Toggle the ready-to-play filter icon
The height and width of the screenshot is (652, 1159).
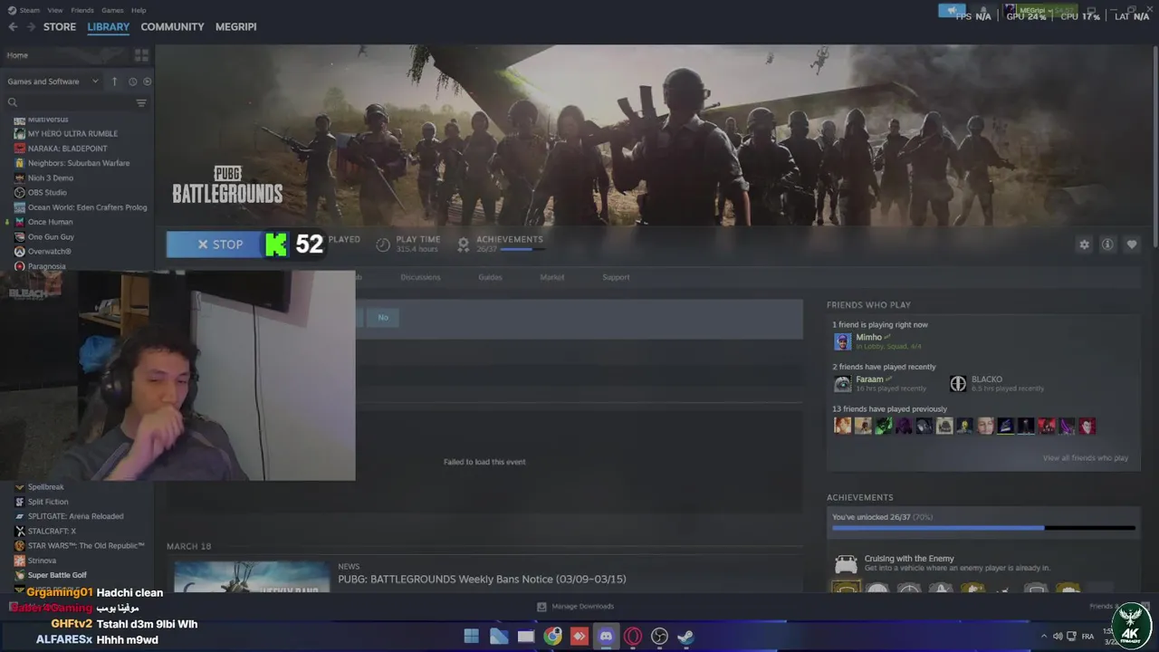(x=147, y=81)
